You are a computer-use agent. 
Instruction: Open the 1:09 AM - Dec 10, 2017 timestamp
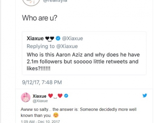click(x=40, y=121)
